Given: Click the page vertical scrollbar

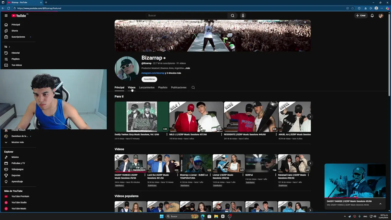Looking at the screenshot, I should [x=389, y=55].
